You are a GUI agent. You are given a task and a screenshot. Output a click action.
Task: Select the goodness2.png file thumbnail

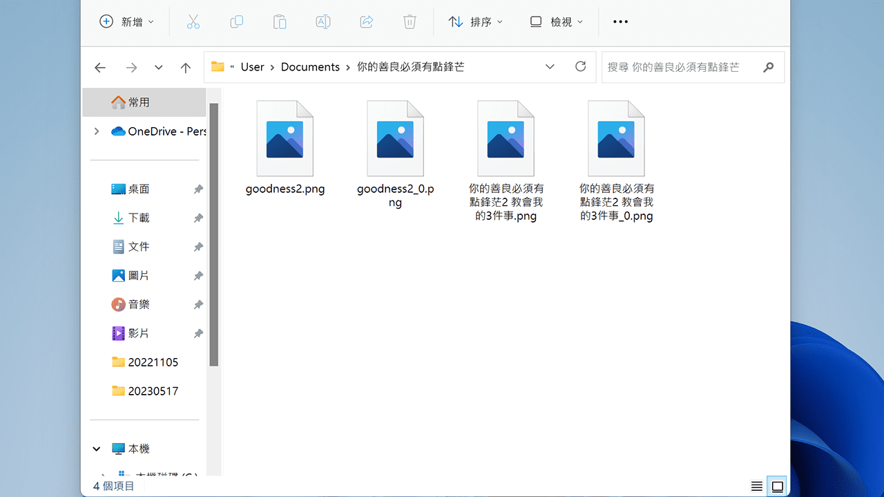click(285, 138)
